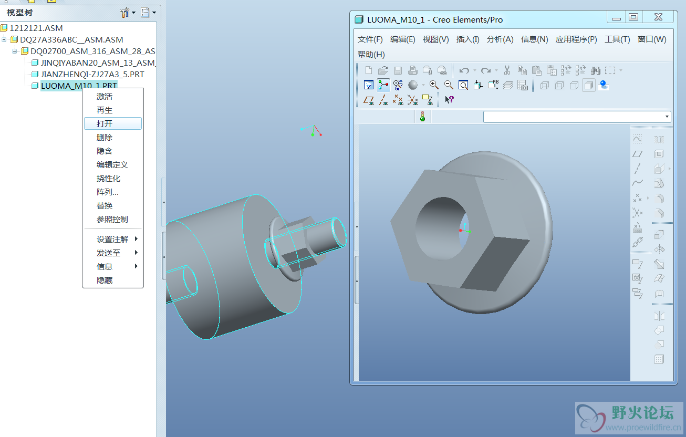686x437 pixels.
Task: Click the Zoom In magnifier icon
Action: click(434, 85)
